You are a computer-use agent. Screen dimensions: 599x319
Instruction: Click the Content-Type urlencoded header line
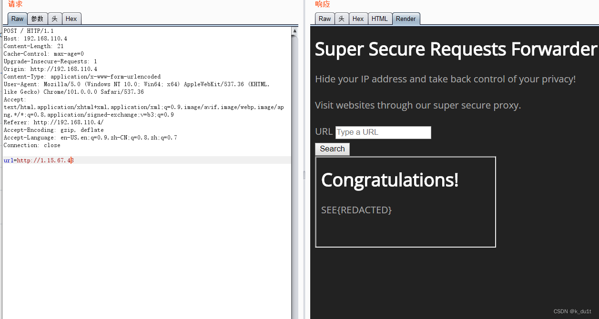82,77
